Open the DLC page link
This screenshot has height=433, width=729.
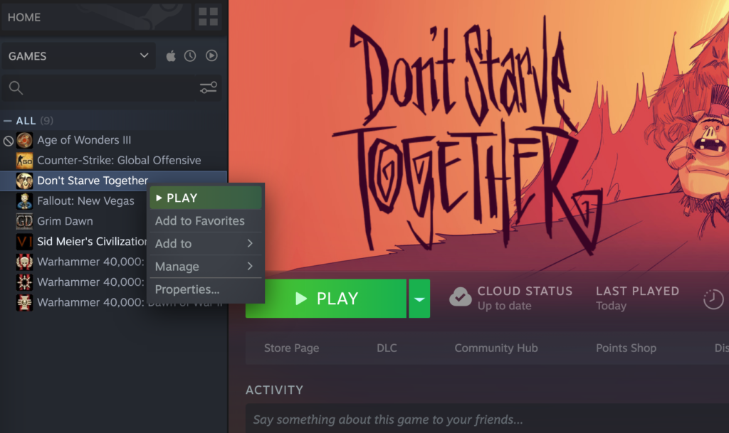tap(387, 348)
